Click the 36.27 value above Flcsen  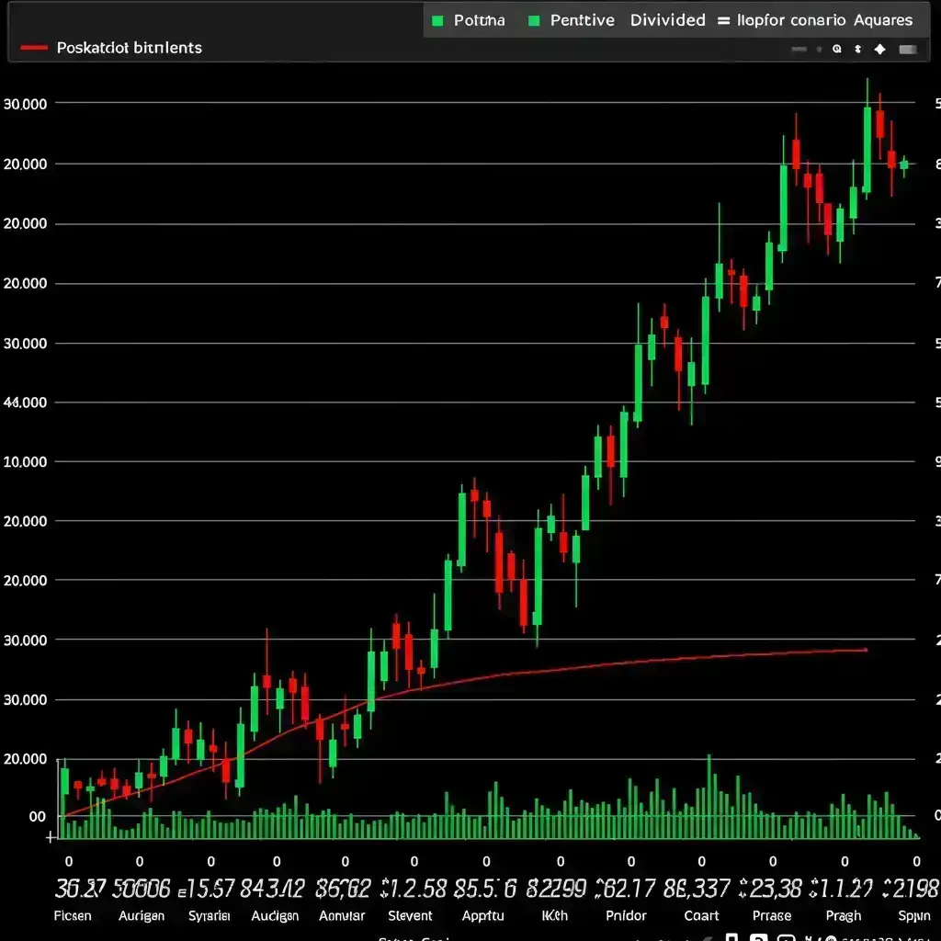point(81,889)
